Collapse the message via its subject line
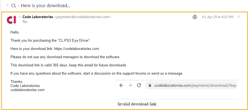Image resolution: width=248 pixels, height=110 pixels. [x=41, y=6]
